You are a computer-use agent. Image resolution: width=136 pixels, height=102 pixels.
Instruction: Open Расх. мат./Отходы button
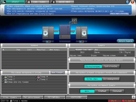(x=119, y=14)
